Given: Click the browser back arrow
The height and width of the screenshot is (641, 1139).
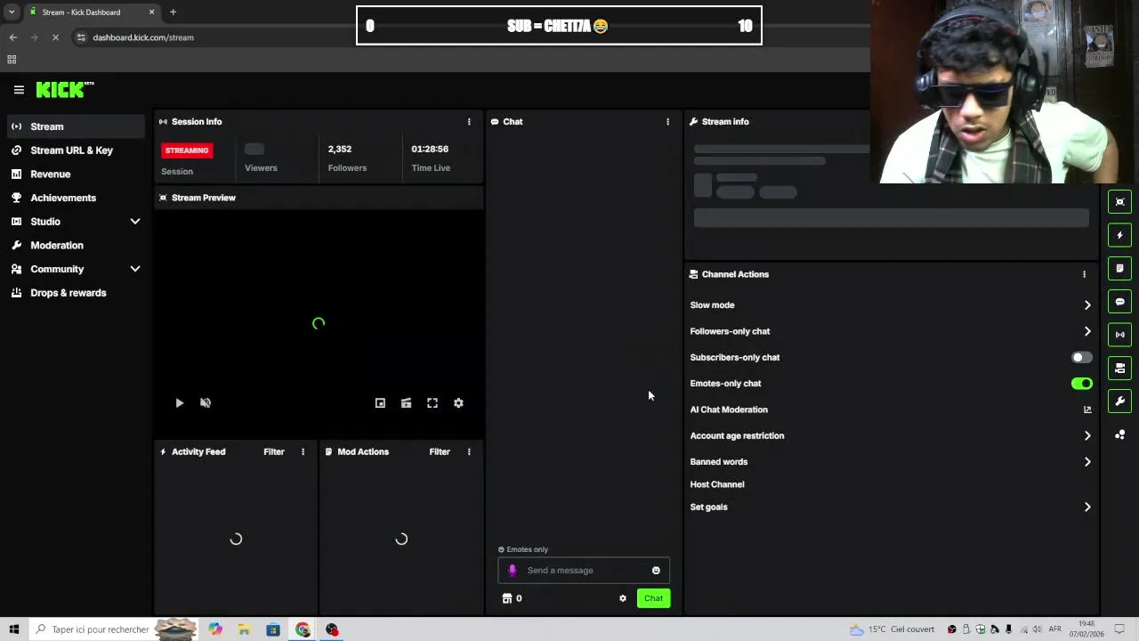Looking at the screenshot, I should (12, 37).
